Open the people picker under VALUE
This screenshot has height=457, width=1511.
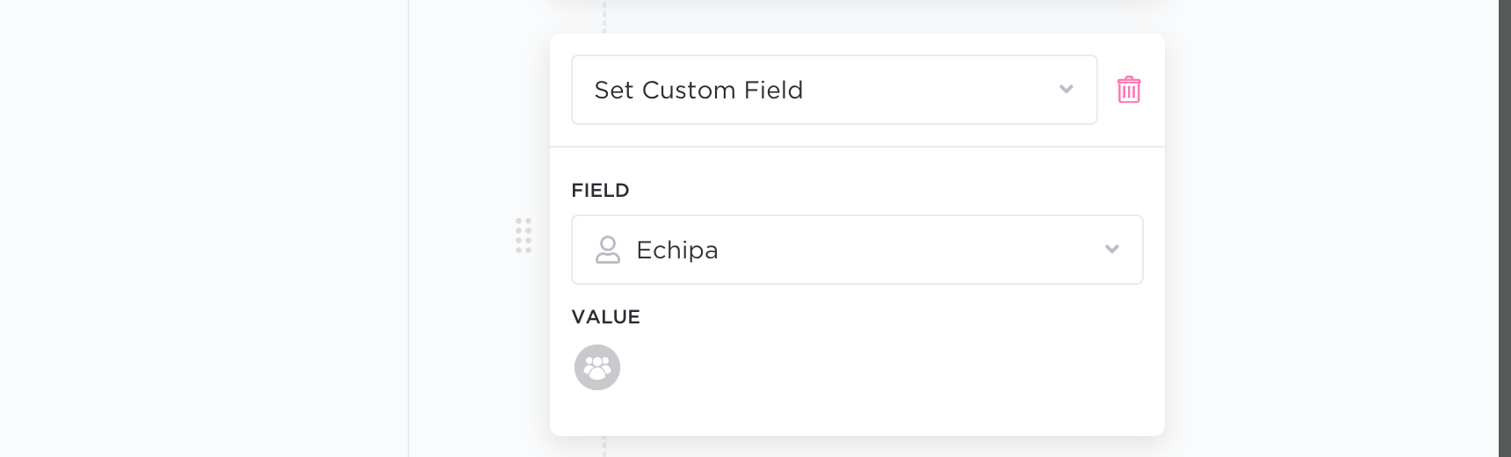point(597,367)
